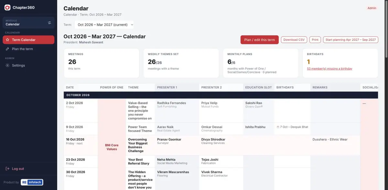The height and width of the screenshot is (190, 388).
Task: Click the Print button
Action: point(315,40)
